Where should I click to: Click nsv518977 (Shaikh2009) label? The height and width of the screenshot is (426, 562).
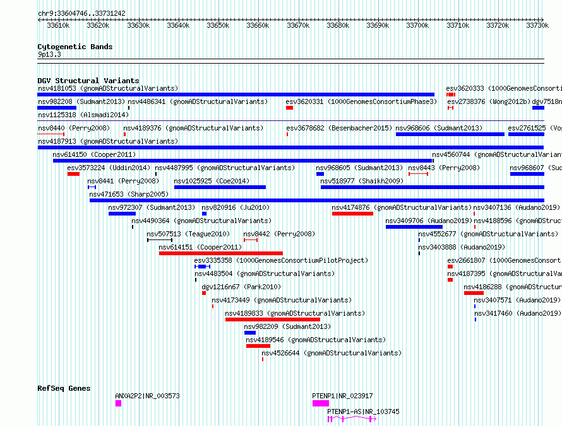[x=362, y=181]
